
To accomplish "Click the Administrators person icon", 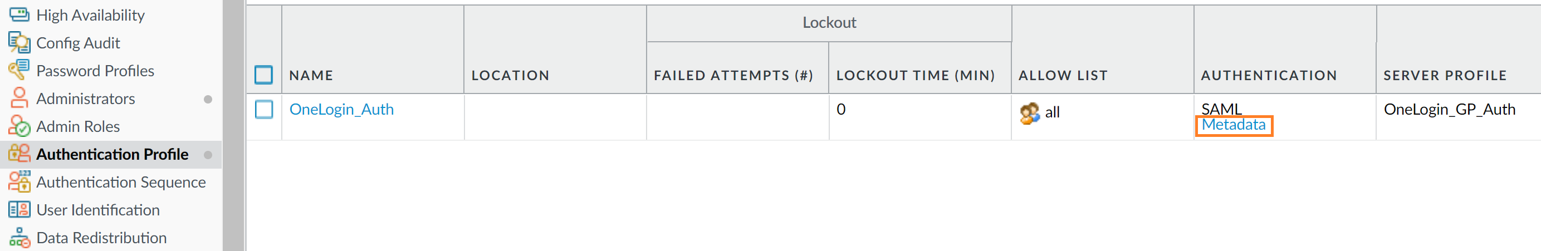I will [x=18, y=98].
